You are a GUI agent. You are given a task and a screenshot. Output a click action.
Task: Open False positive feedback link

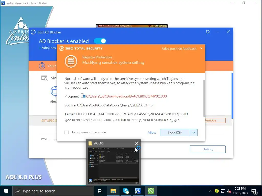pyautogui.click(x=179, y=48)
